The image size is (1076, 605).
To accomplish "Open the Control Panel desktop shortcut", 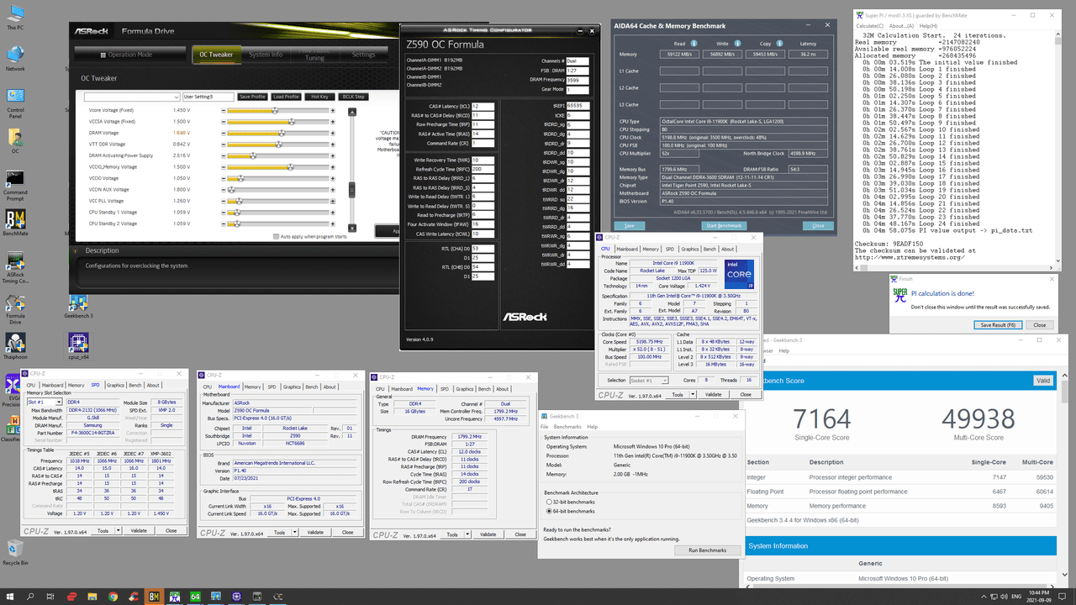I will click(15, 103).
